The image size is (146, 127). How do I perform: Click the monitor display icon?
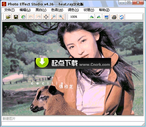pyautogui.click(x=106, y=17)
